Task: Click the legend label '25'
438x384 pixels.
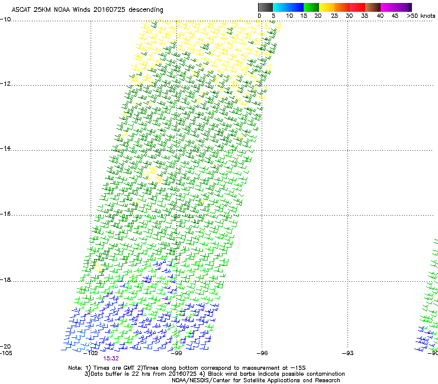Action: (334, 16)
